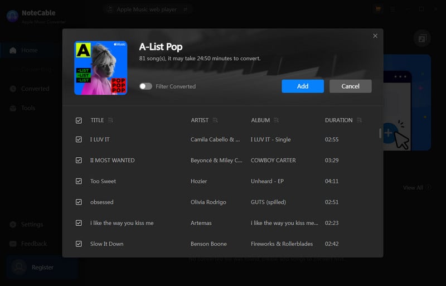Uncheck the Slow It Down song
The image size is (446, 286).
(79, 244)
